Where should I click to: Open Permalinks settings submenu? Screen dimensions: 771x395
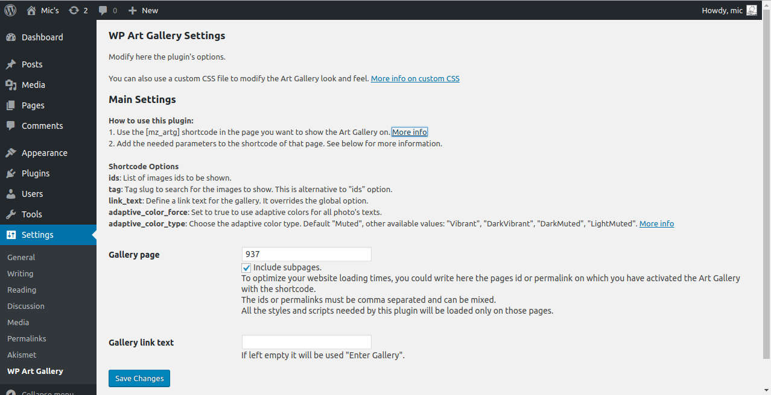27,338
